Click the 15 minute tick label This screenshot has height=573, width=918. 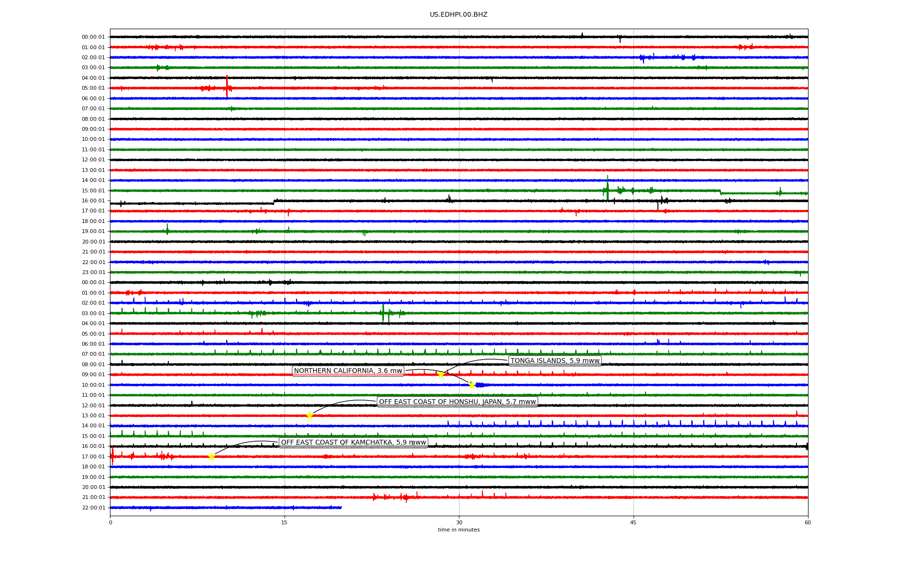pos(284,523)
